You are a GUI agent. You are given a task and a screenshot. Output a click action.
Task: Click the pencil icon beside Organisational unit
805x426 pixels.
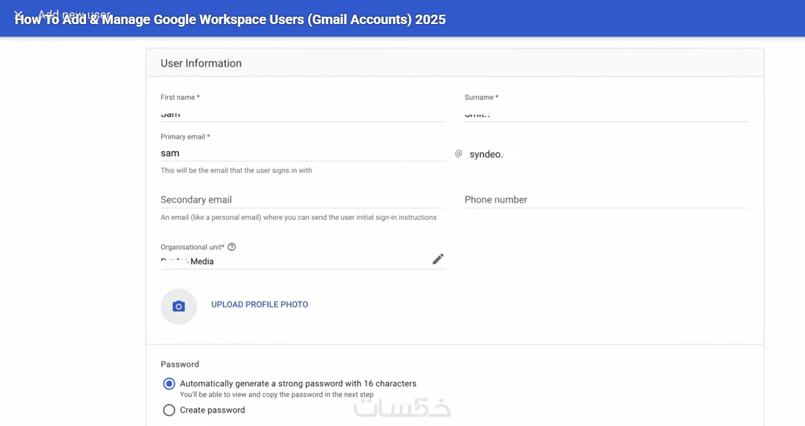(x=438, y=259)
